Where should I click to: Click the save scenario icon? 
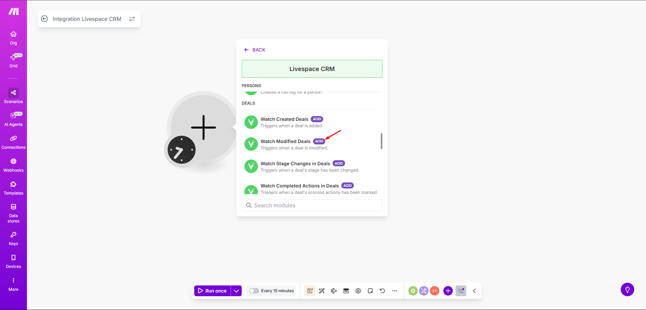click(x=310, y=291)
